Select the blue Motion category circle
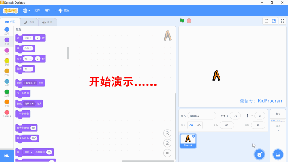The image size is (288, 162). pyautogui.click(x=7, y=30)
